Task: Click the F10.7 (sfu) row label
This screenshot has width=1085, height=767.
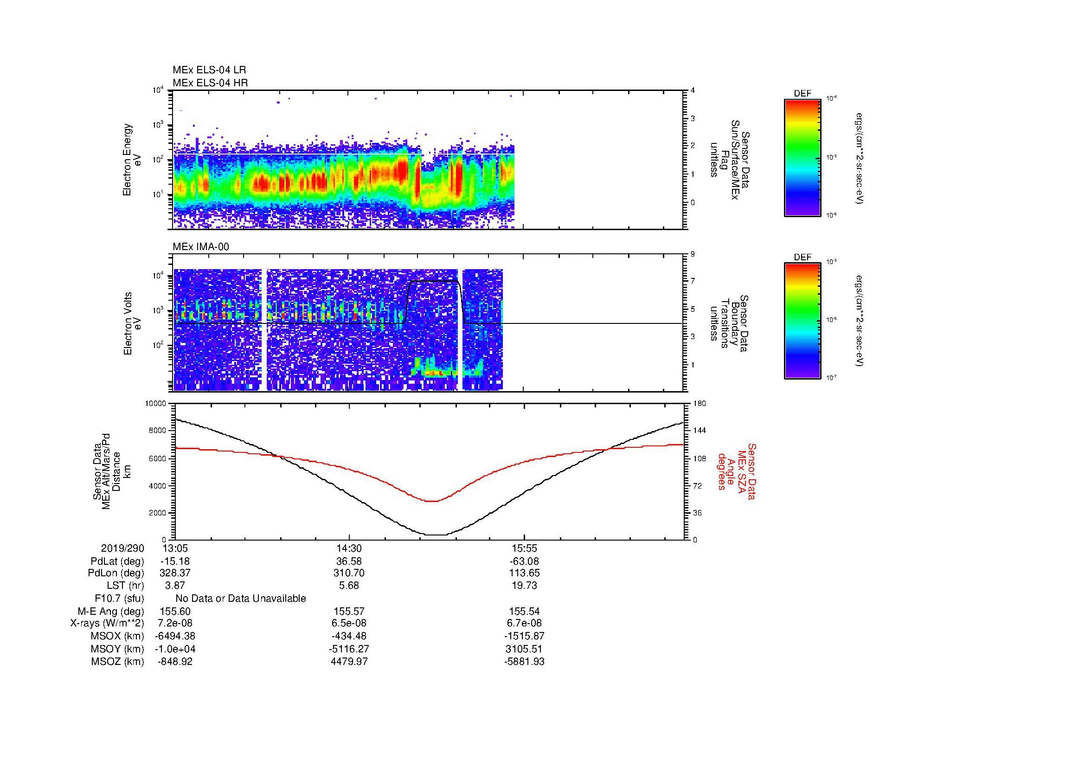Action: [119, 599]
